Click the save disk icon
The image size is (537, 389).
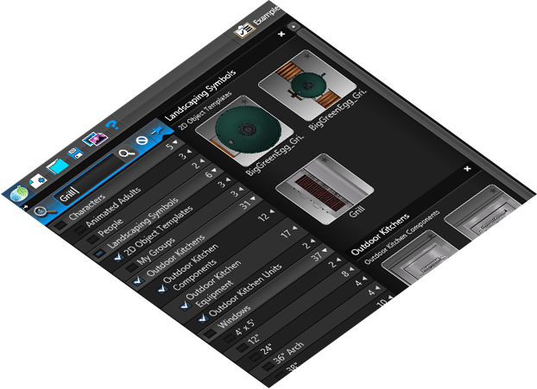76,153
